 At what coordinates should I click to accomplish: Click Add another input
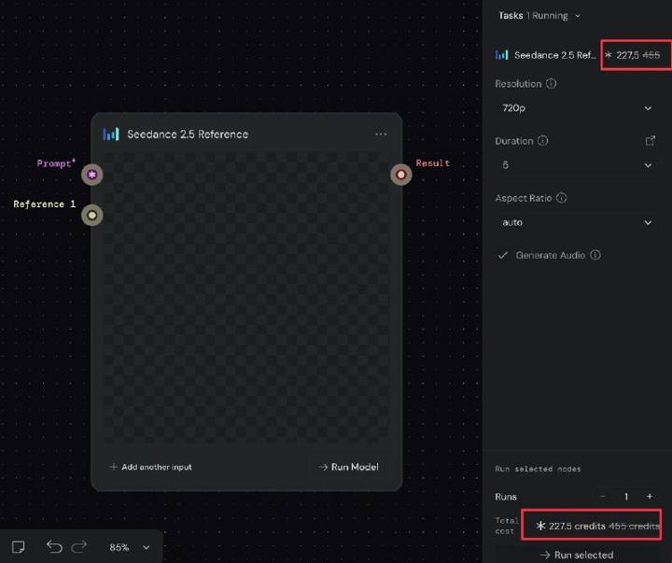click(x=150, y=467)
